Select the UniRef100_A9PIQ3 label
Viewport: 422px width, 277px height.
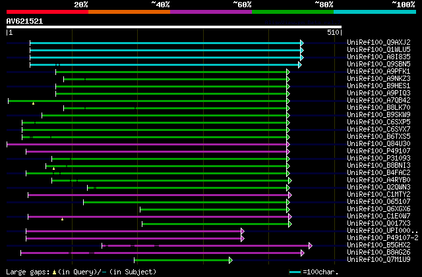point(378,93)
